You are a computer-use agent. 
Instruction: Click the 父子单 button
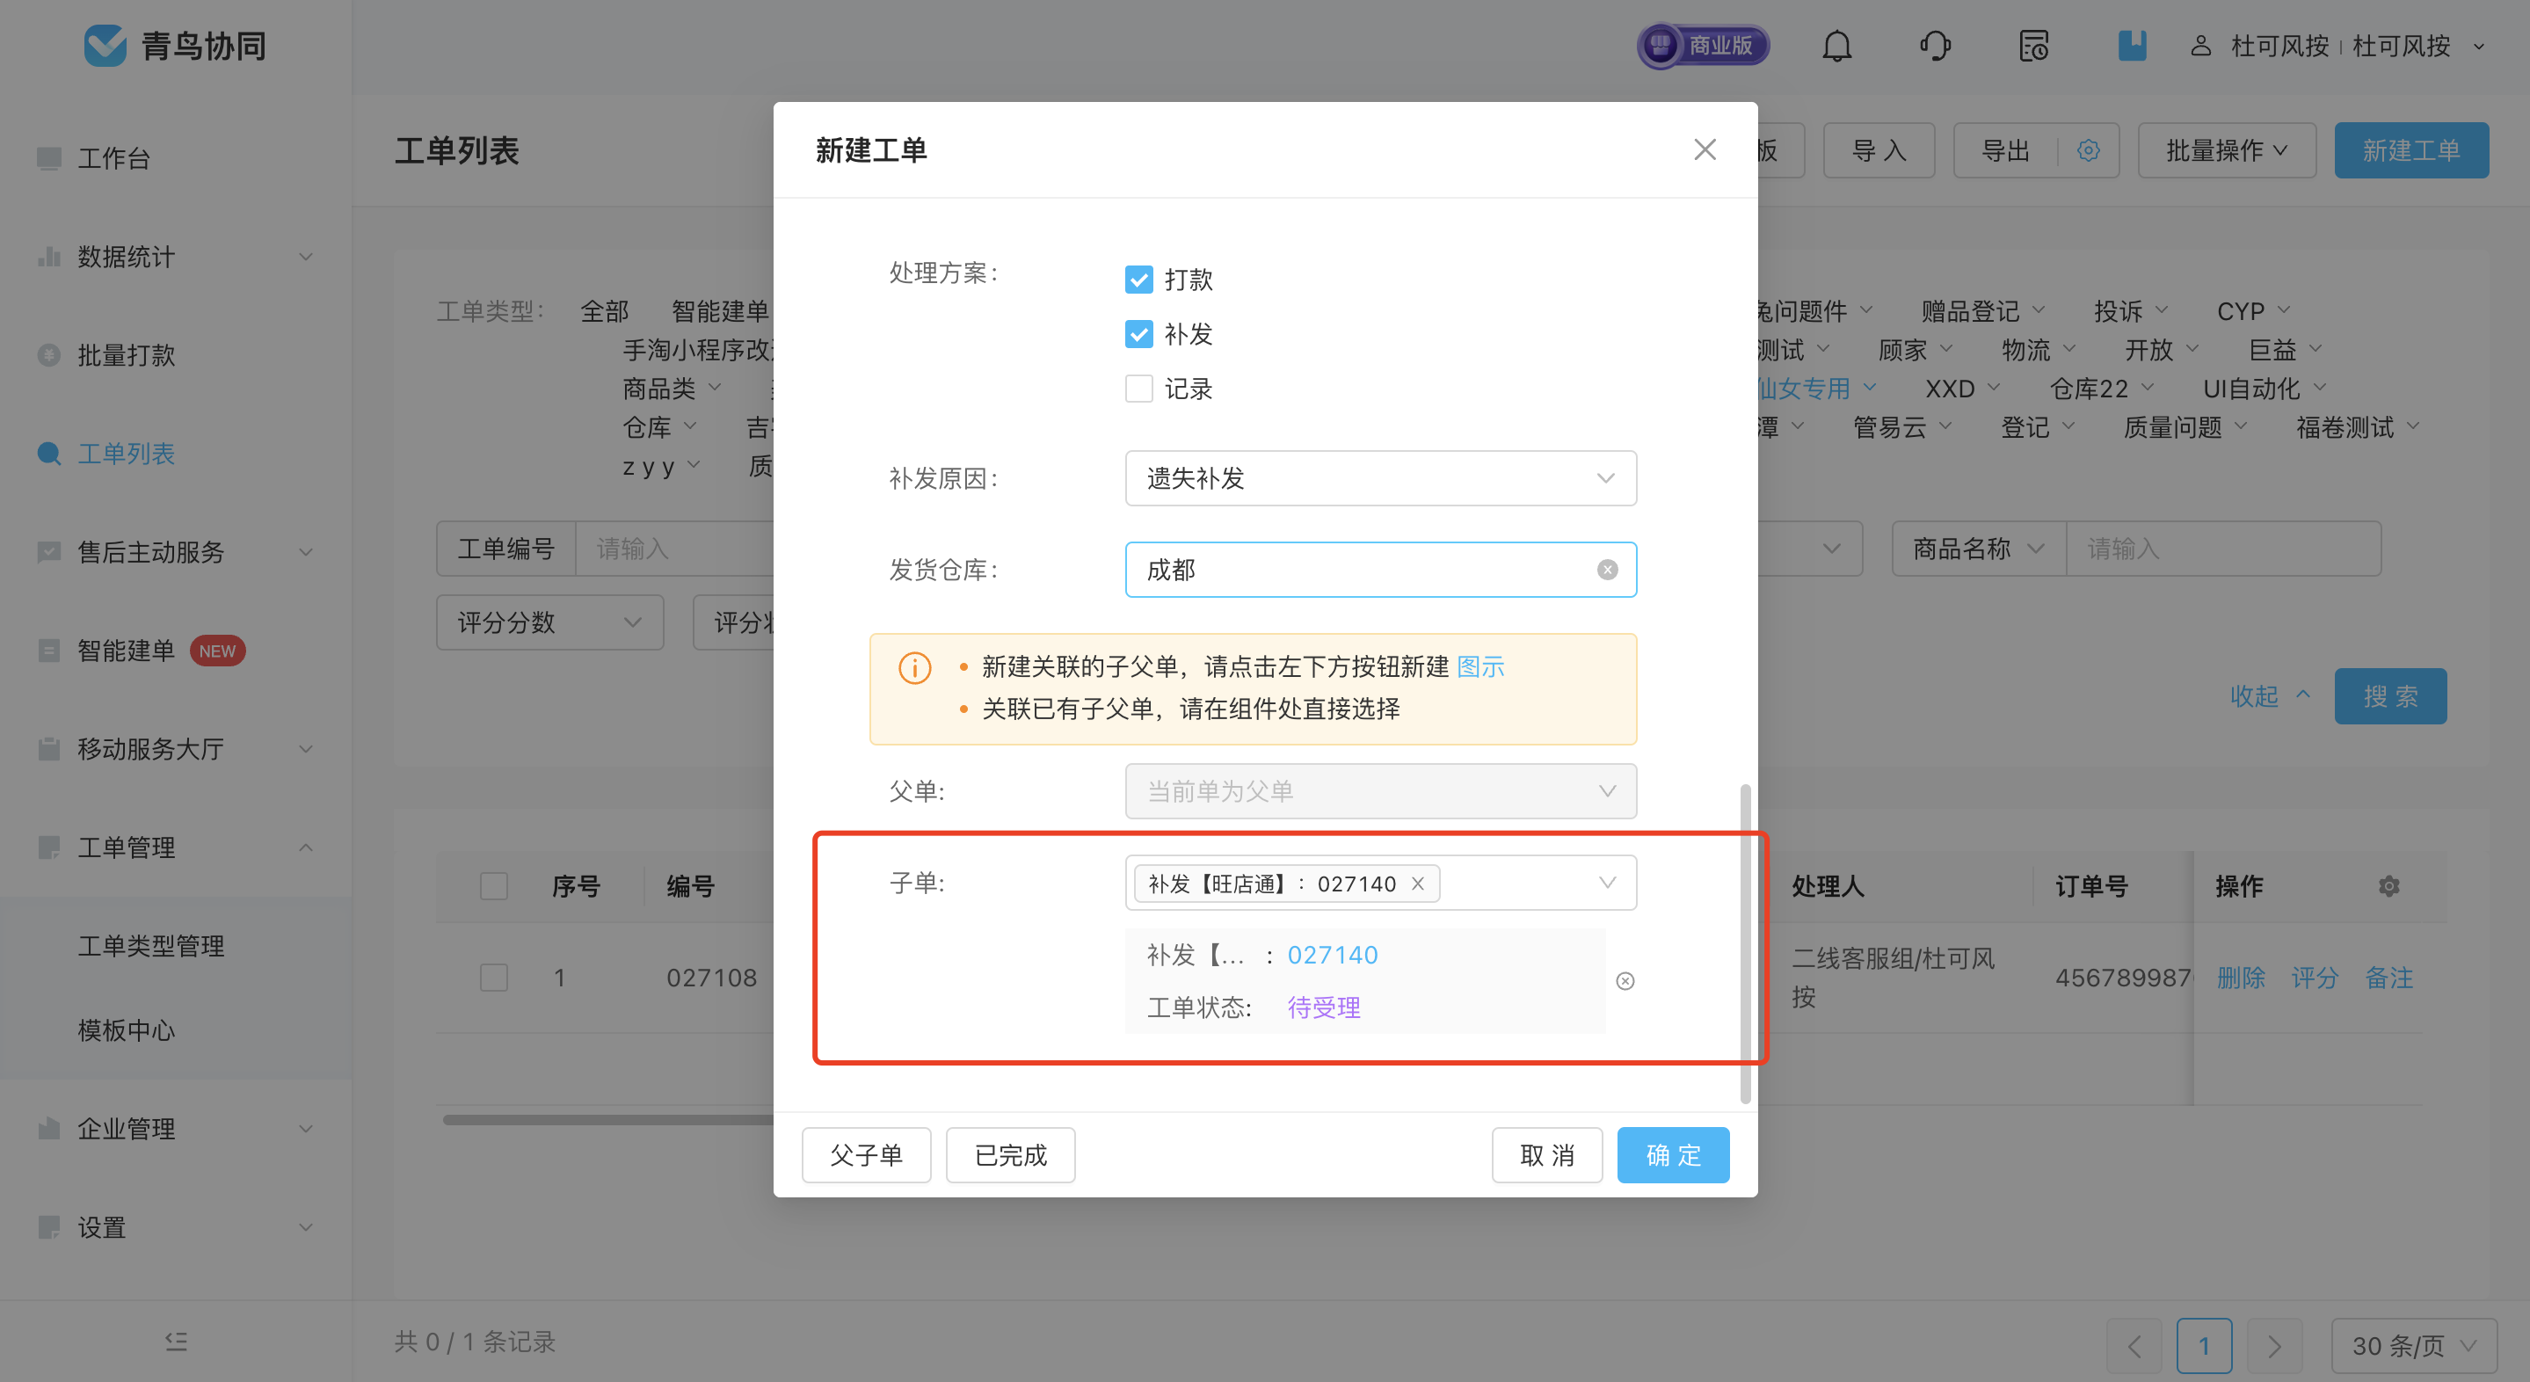click(866, 1155)
